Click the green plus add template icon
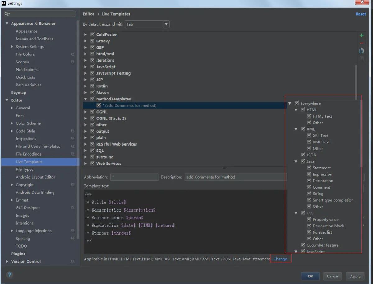Screen dimensions: 373x284 (361, 35)
